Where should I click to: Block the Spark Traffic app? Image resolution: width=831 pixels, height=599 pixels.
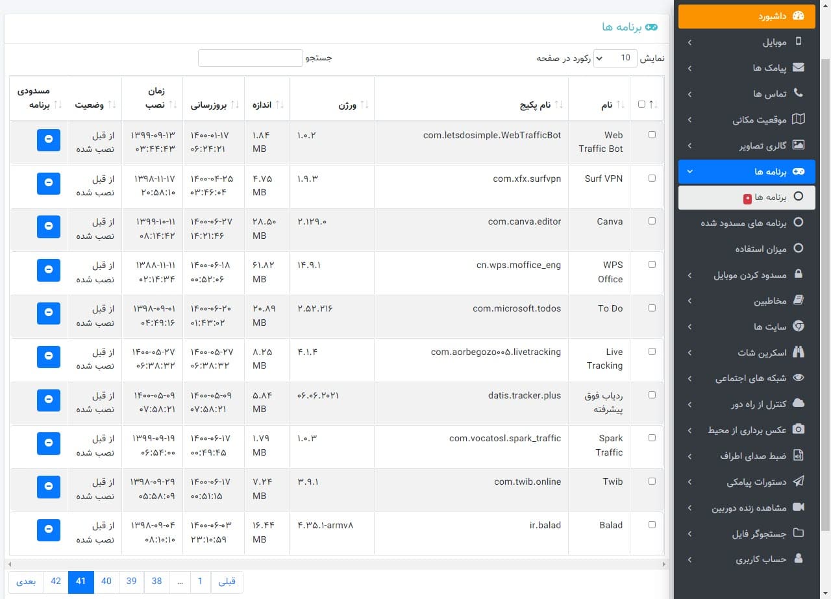click(49, 443)
